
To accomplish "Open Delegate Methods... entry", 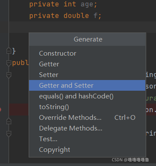I will [87, 128].
